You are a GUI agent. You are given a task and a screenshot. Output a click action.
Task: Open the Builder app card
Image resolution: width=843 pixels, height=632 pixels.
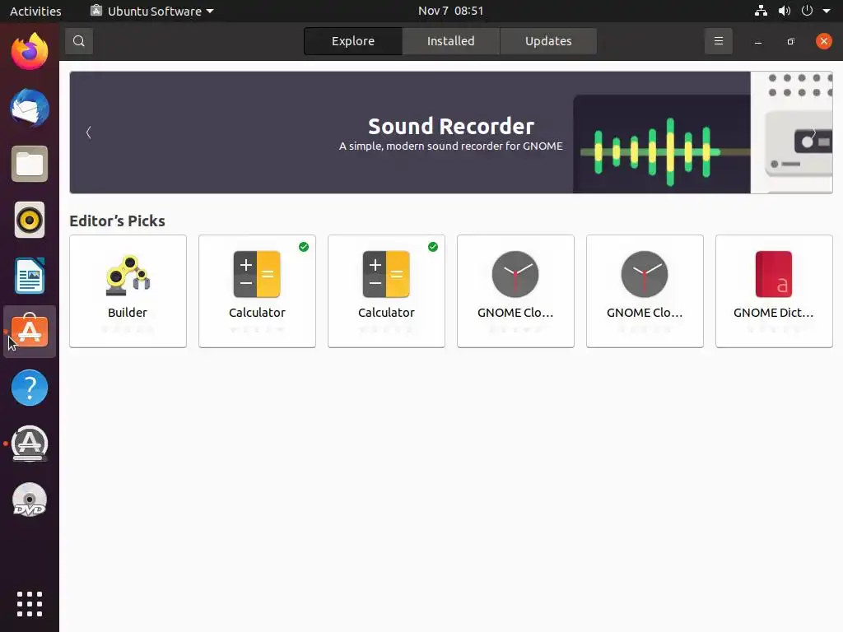tap(128, 290)
